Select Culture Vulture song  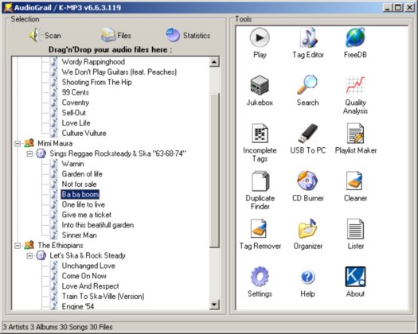click(x=84, y=133)
